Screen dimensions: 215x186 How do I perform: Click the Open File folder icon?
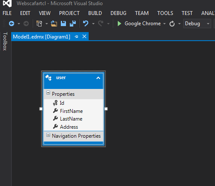(x=54, y=24)
